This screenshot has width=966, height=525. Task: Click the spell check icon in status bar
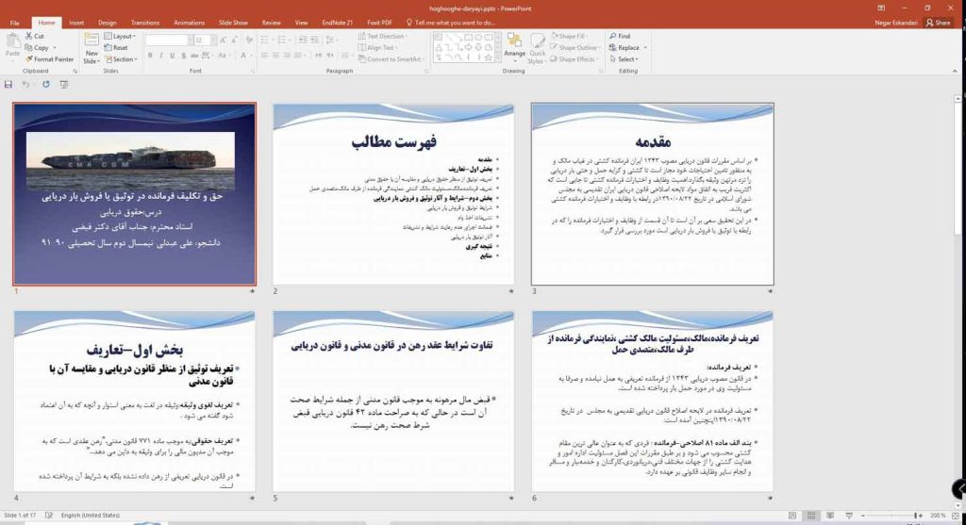pos(49,516)
